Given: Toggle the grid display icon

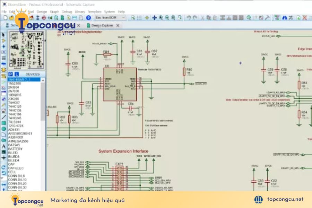Looking at the screenshot, I should (139, 18).
